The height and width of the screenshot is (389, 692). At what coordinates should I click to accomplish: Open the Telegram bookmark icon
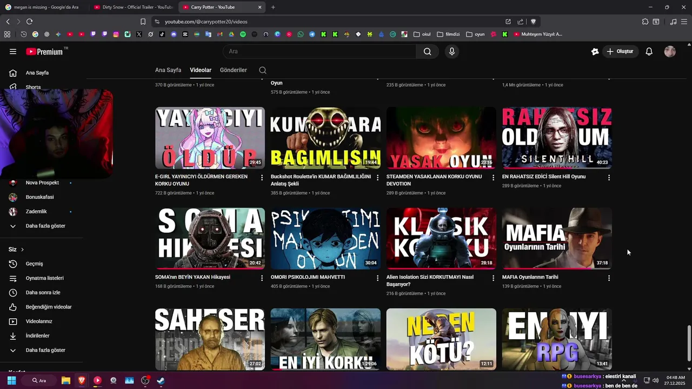point(312,34)
